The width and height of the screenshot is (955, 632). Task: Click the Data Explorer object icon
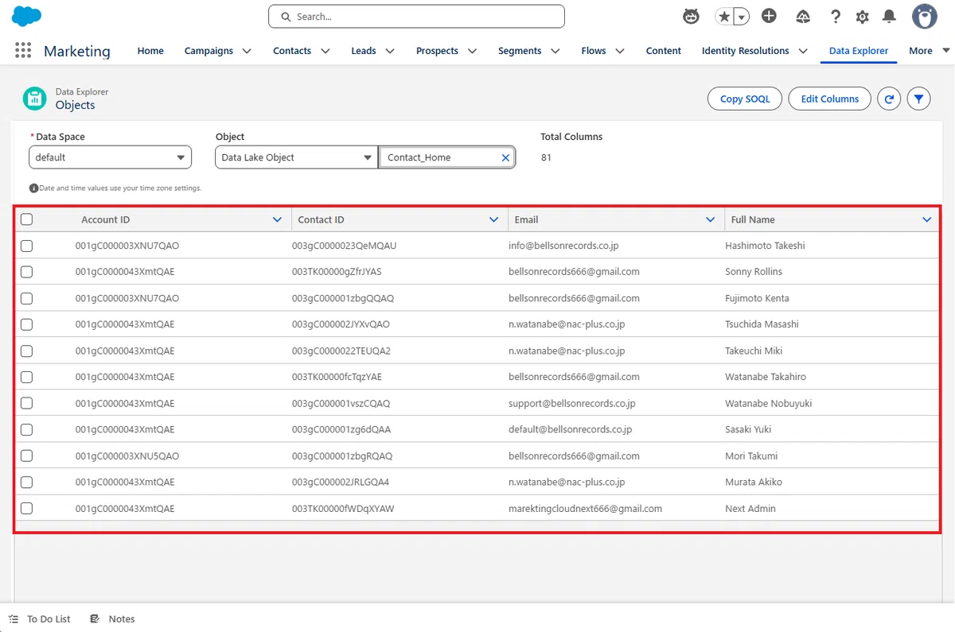[x=34, y=99]
